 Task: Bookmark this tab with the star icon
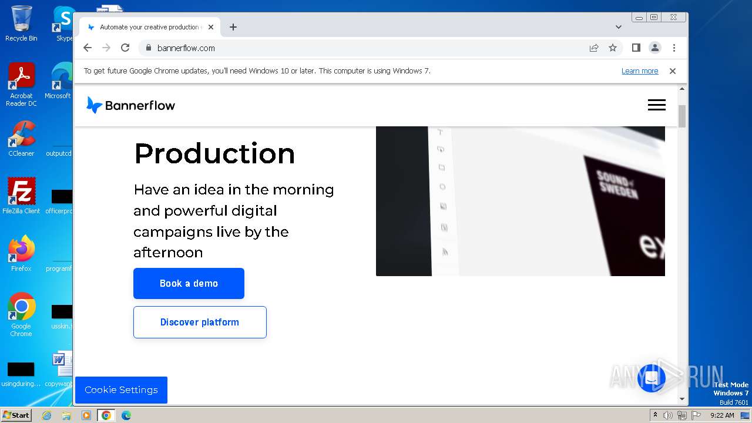click(613, 48)
